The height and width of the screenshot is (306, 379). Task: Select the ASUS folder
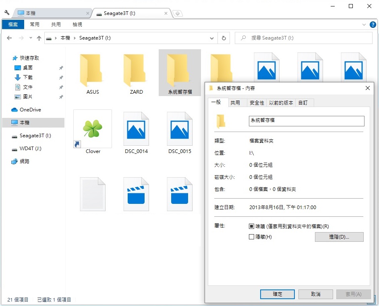tap(93, 73)
